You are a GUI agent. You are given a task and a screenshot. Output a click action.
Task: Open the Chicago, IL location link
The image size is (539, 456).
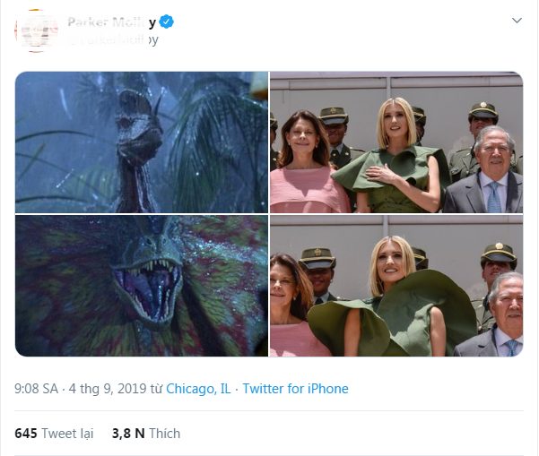(x=196, y=389)
